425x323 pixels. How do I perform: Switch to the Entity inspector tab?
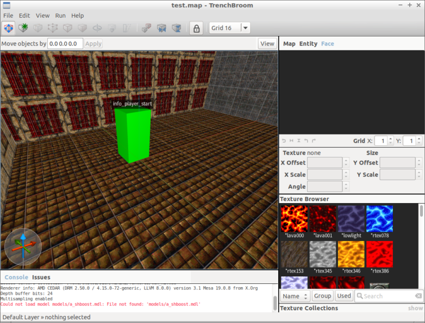(308, 43)
